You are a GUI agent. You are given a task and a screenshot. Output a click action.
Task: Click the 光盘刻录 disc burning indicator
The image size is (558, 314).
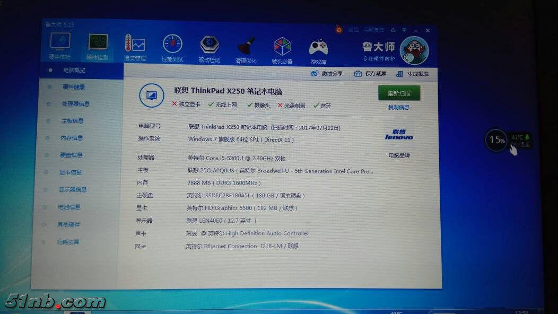point(291,106)
